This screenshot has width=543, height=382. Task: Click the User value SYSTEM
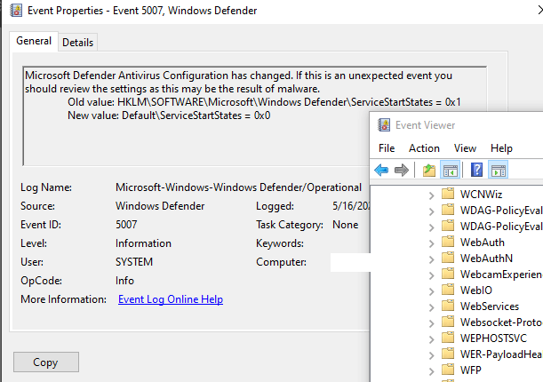coord(134,262)
